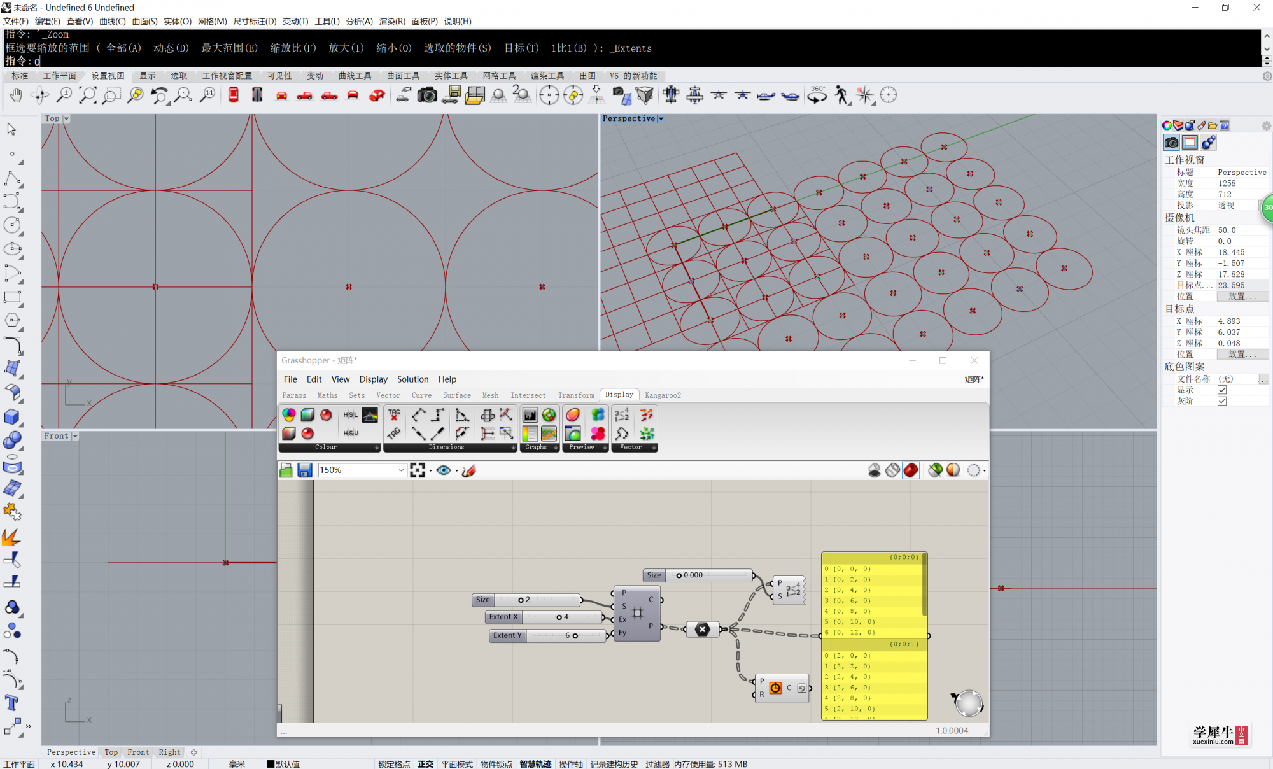Viewport: 1273px width, 769px height.
Task: Click the Extent Y slider with value 6
Action: [547, 635]
